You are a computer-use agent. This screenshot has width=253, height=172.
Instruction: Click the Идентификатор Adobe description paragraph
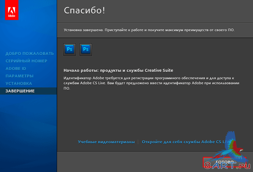[151, 83]
